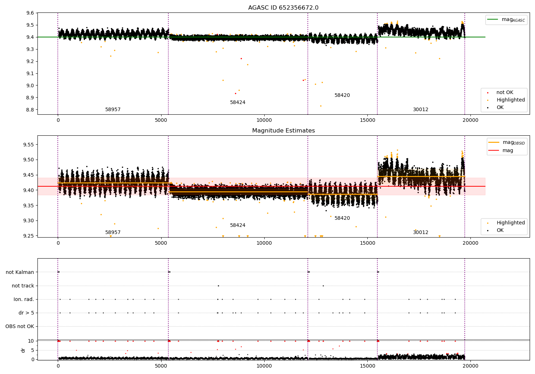Click the '9.45' y-tick on middle plot
The height and width of the screenshot is (374, 535).
coord(29,175)
